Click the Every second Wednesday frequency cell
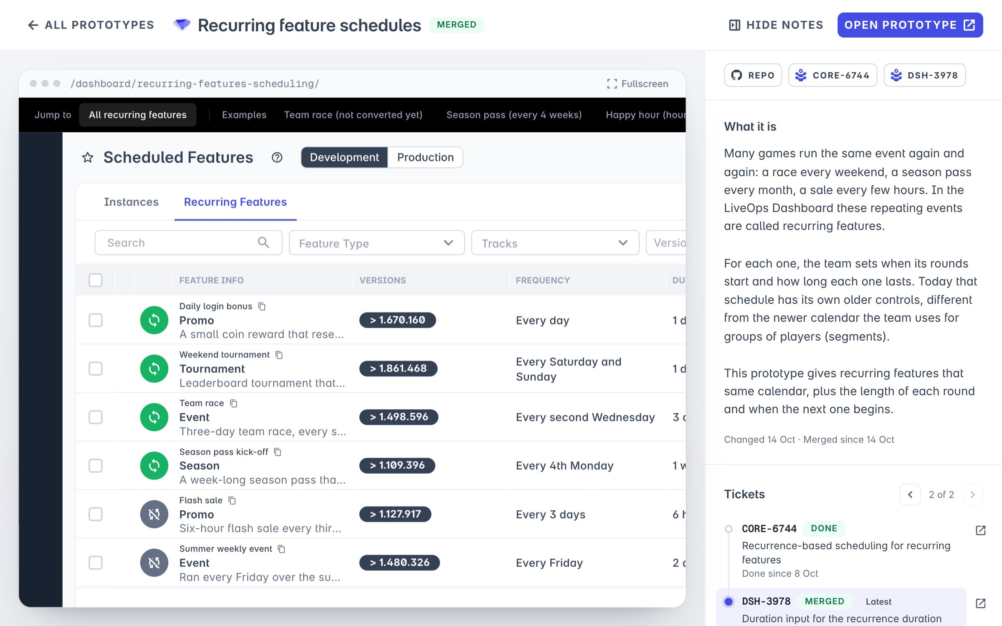This screenshot has width=1002, height=626. pyautogui.click(x=585, y=417)
